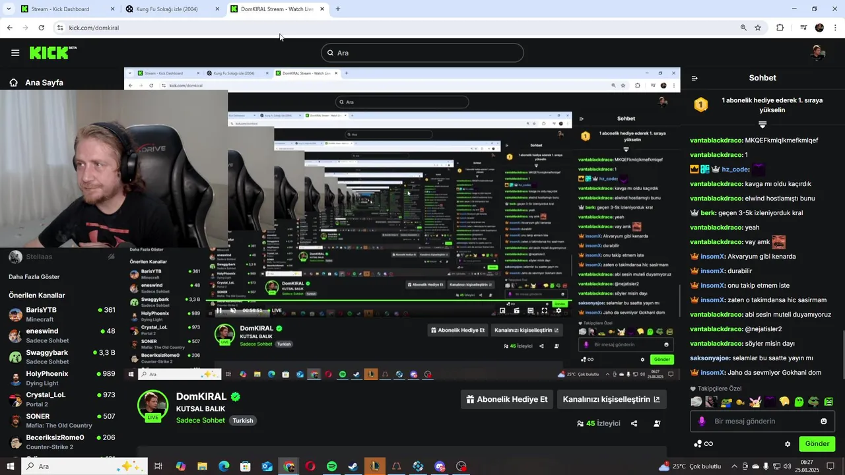
Task: Insert the yellow fish emote
Action: tap(741, 401)
